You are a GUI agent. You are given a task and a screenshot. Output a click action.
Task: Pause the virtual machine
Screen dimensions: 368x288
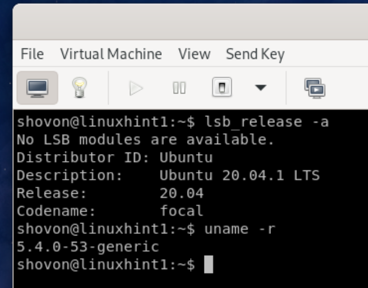coord(179,88)
